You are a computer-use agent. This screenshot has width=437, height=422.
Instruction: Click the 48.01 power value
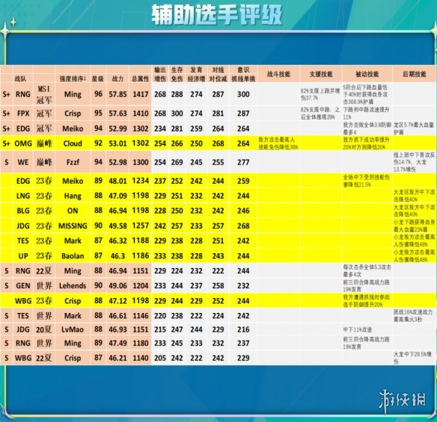pos(117,181)
